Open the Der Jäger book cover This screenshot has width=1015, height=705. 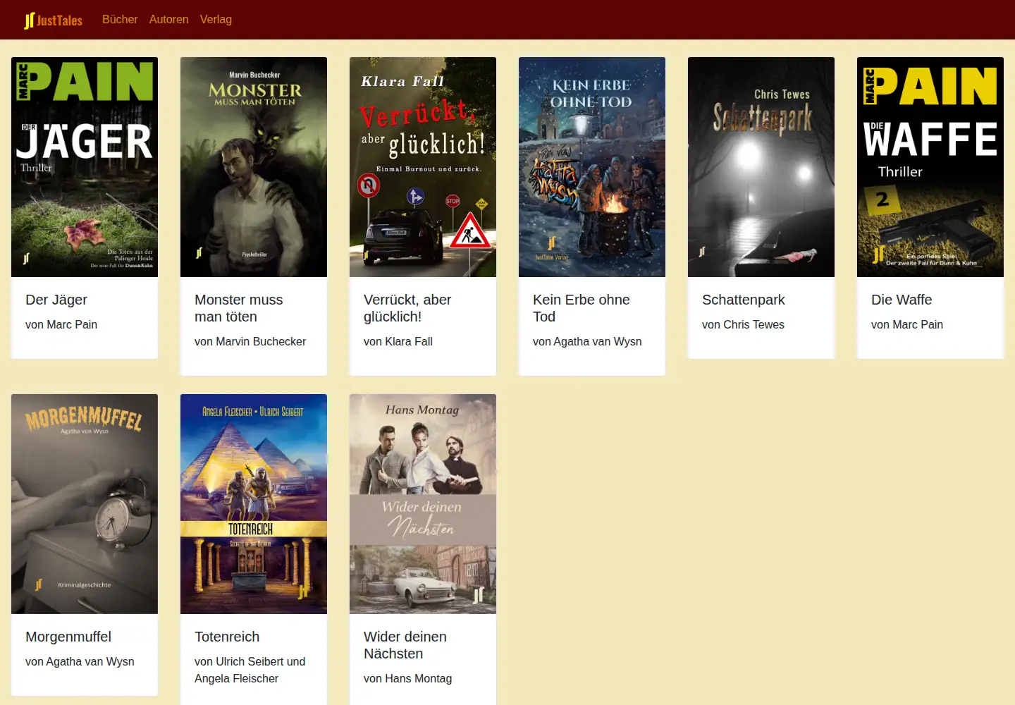(x=85, y=167)
